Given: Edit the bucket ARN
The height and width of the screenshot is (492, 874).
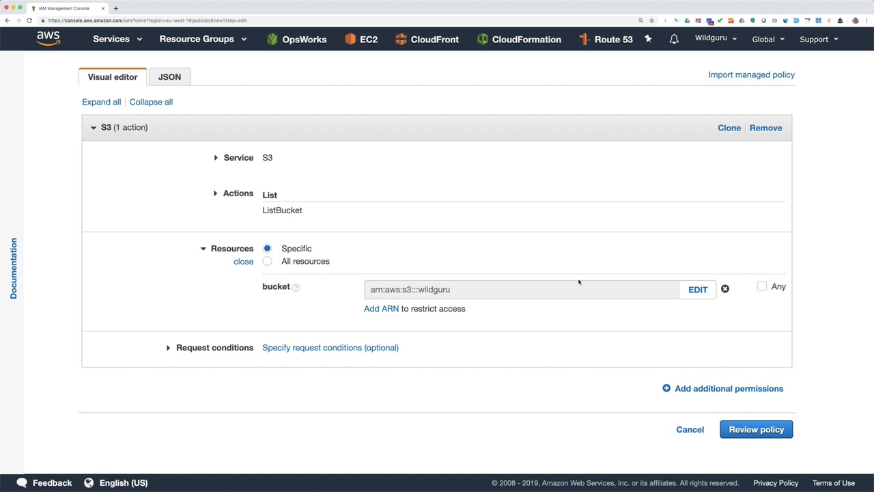Looking at the screenshot, I should pyautogui.click(x=698, y=290).
